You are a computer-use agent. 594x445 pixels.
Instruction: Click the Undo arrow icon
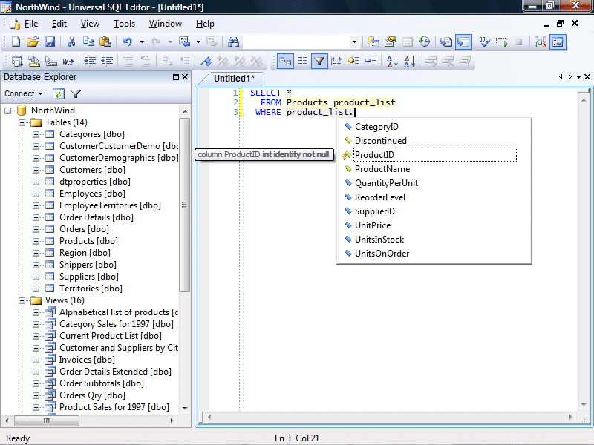click(128, 42)
